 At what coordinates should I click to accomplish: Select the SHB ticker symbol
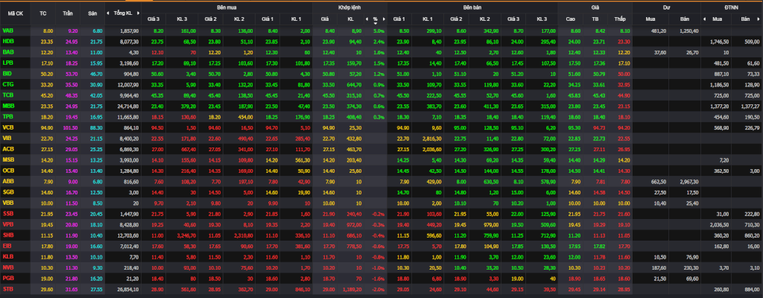[x=7, y=235]
